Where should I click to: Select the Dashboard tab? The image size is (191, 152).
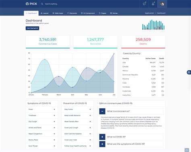coord(31,13)
